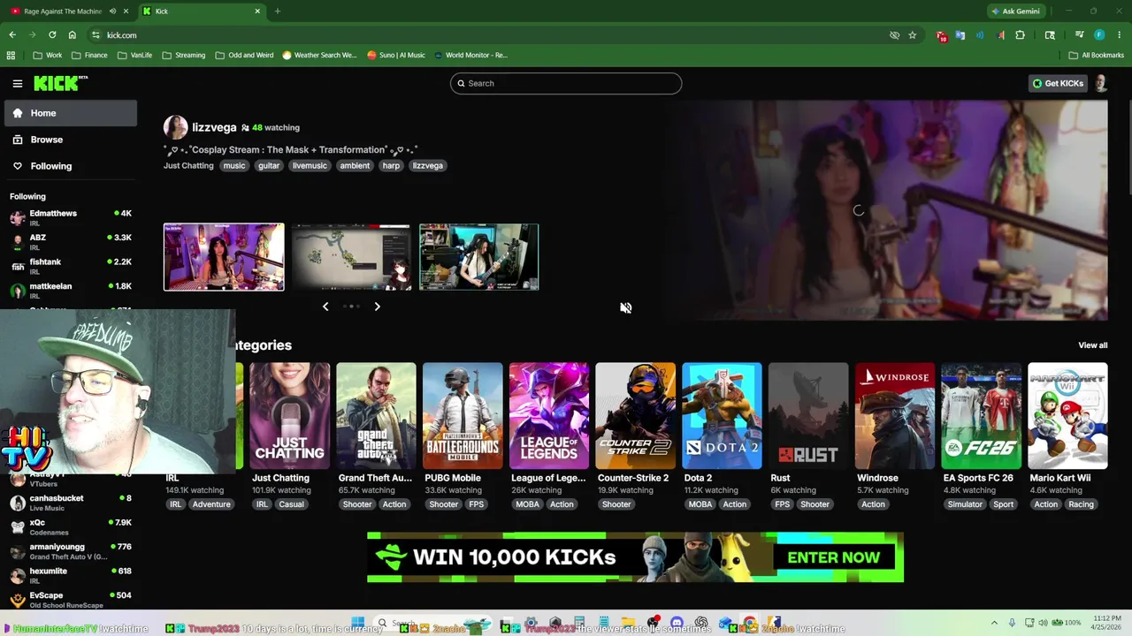This screenshot has height=636, width=1132.
Task: Open lizzvega channel name link
Action: point(214,127)
